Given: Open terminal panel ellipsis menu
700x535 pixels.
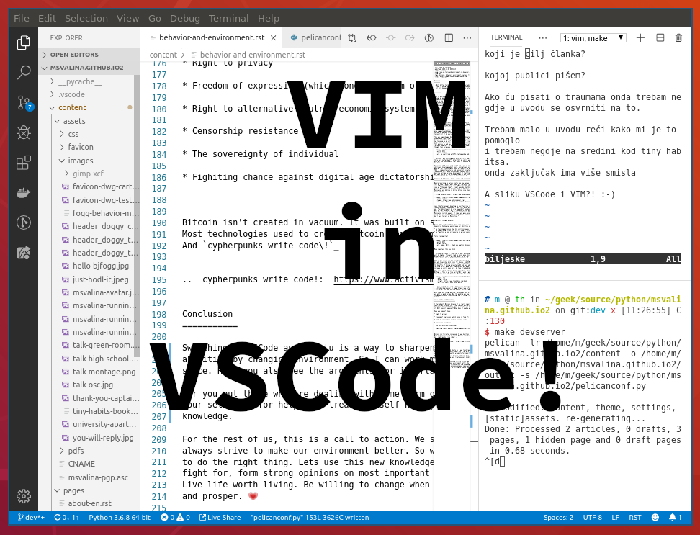Looking at the screenshot, I should click(x=542, y=38).
